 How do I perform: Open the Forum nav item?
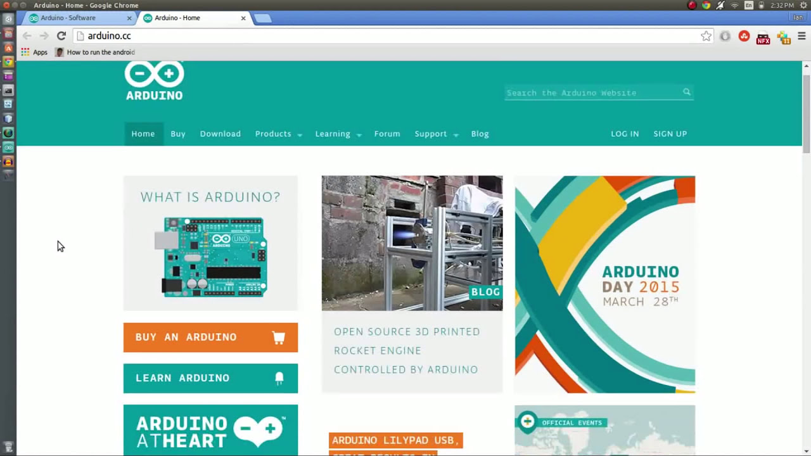point(387,134)
